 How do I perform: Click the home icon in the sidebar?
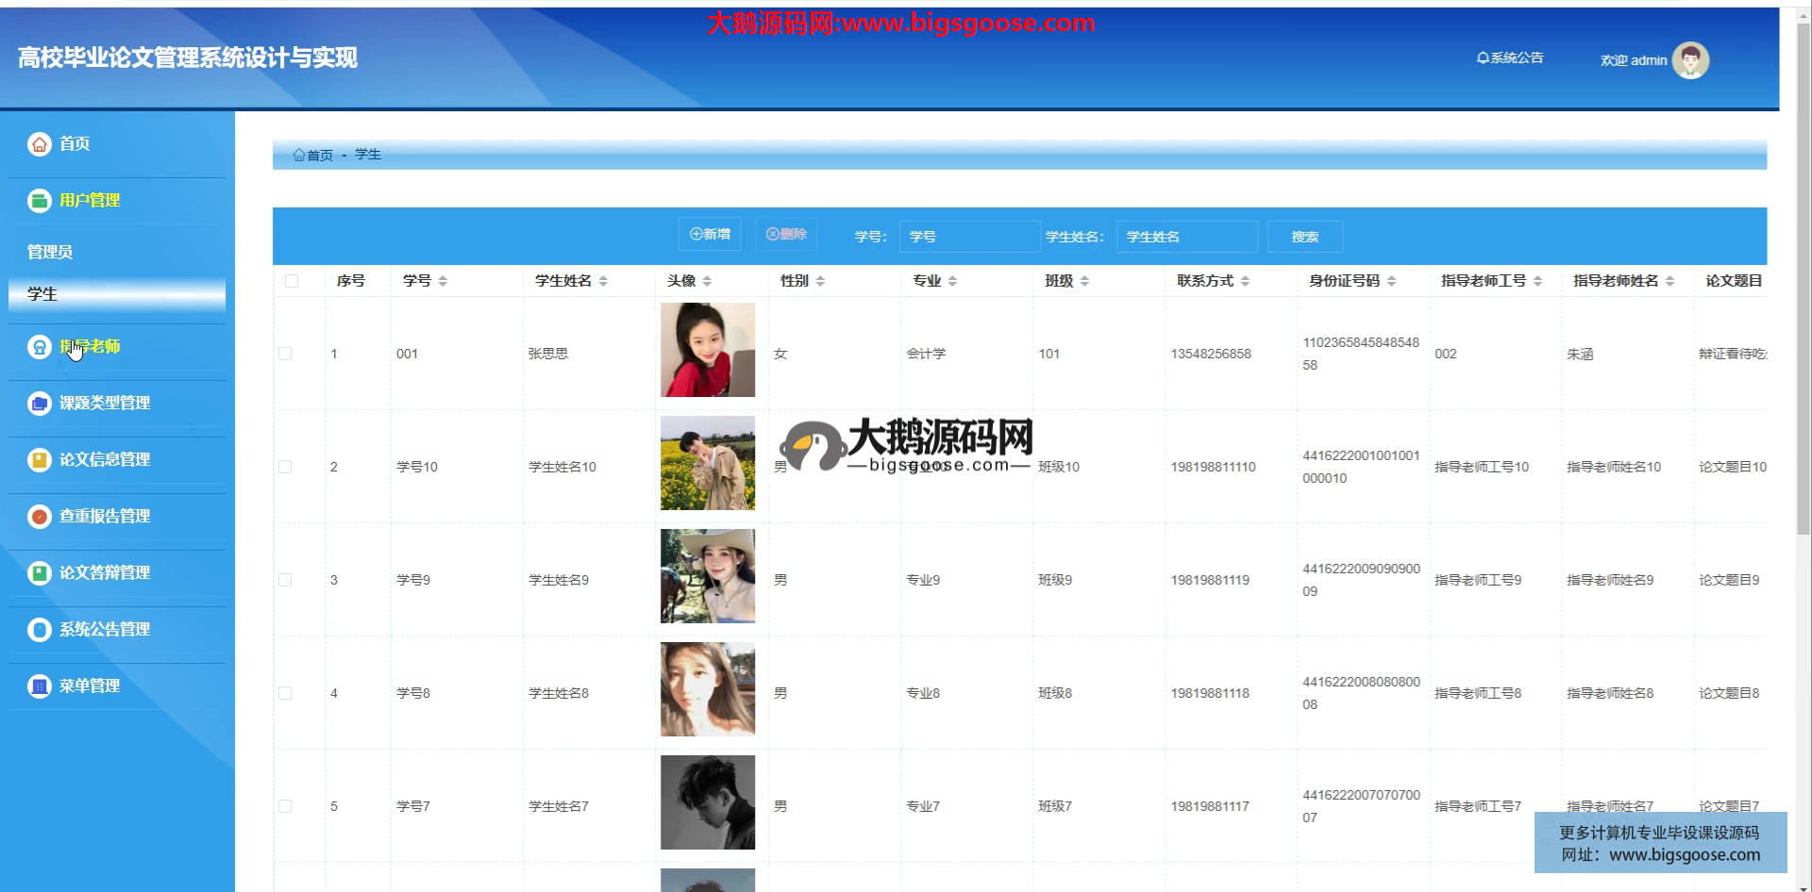pos(40,144)
